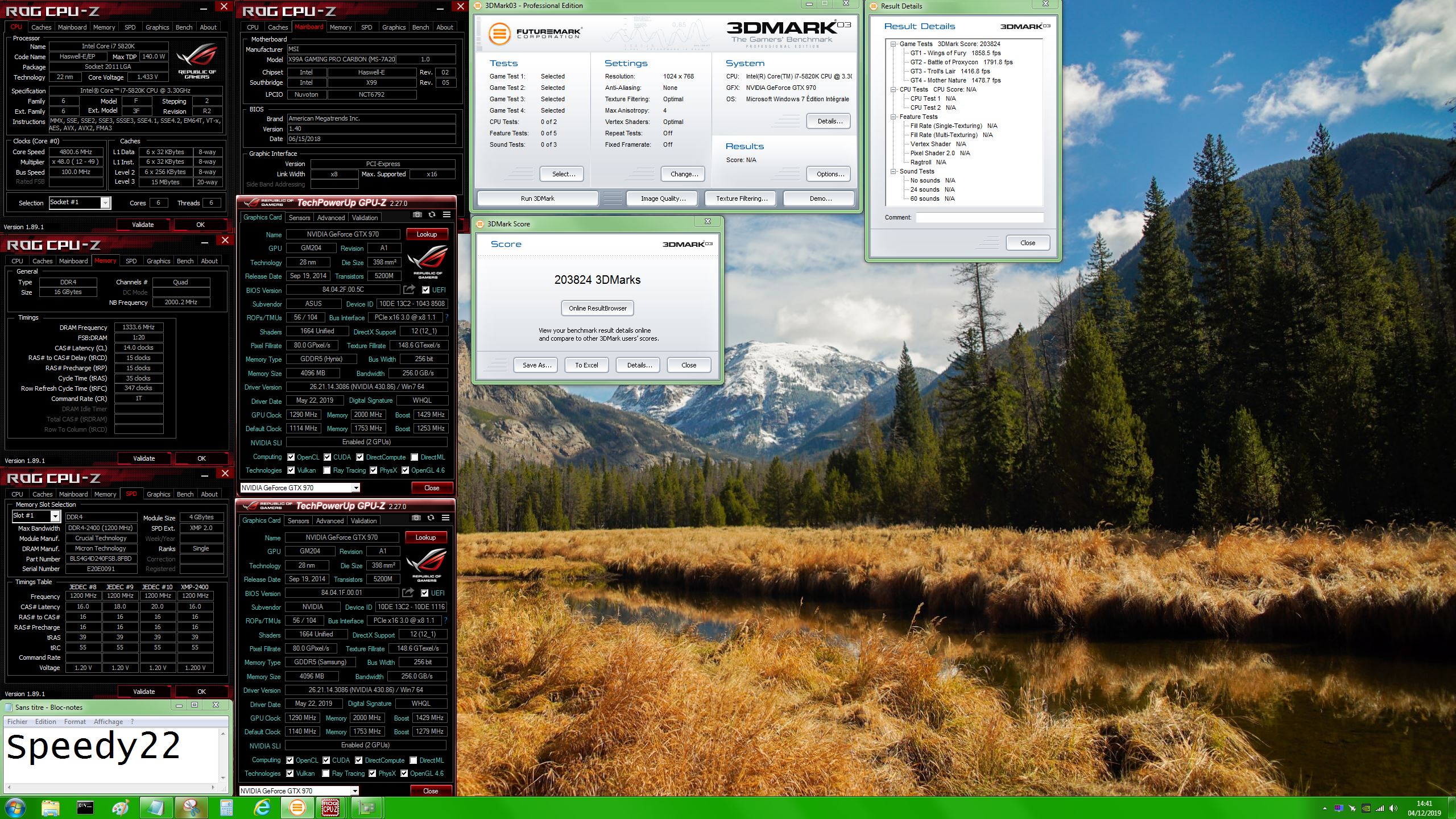Screen dimensions: 1456x819
Task: Click the PCIe question mark in bottom GPU-Z
Action: point(445,621)
